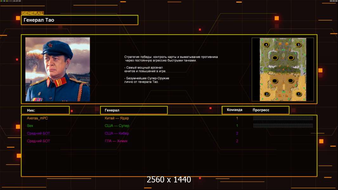The width and height of the screenshot is (338, 190).
Task: Click the 'Безумнейшее Супер-Оружие' bullet text
Action: tap(146, 80)
